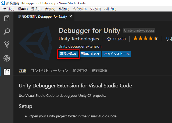This screenshot has height=123, width=172.
Task: Open the Explorer view in activity bar
Action: (x=7, y=18)
